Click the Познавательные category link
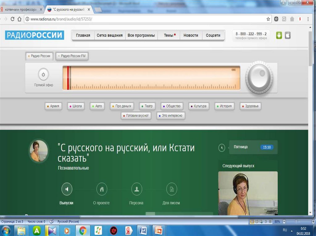This screenshot has width=316, height=236. pos(73,168)
